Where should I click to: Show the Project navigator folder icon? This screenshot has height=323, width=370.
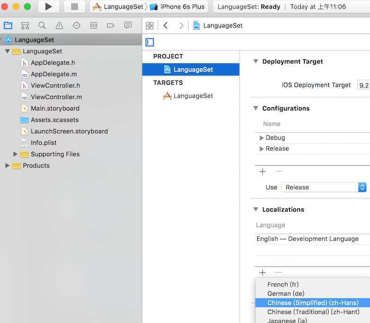pyautogui.click(x=8, y=25)
